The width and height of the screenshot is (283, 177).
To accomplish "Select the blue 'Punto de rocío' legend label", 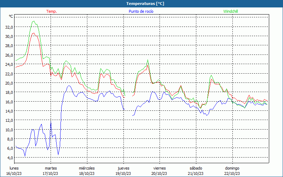I will pos(141,11).
